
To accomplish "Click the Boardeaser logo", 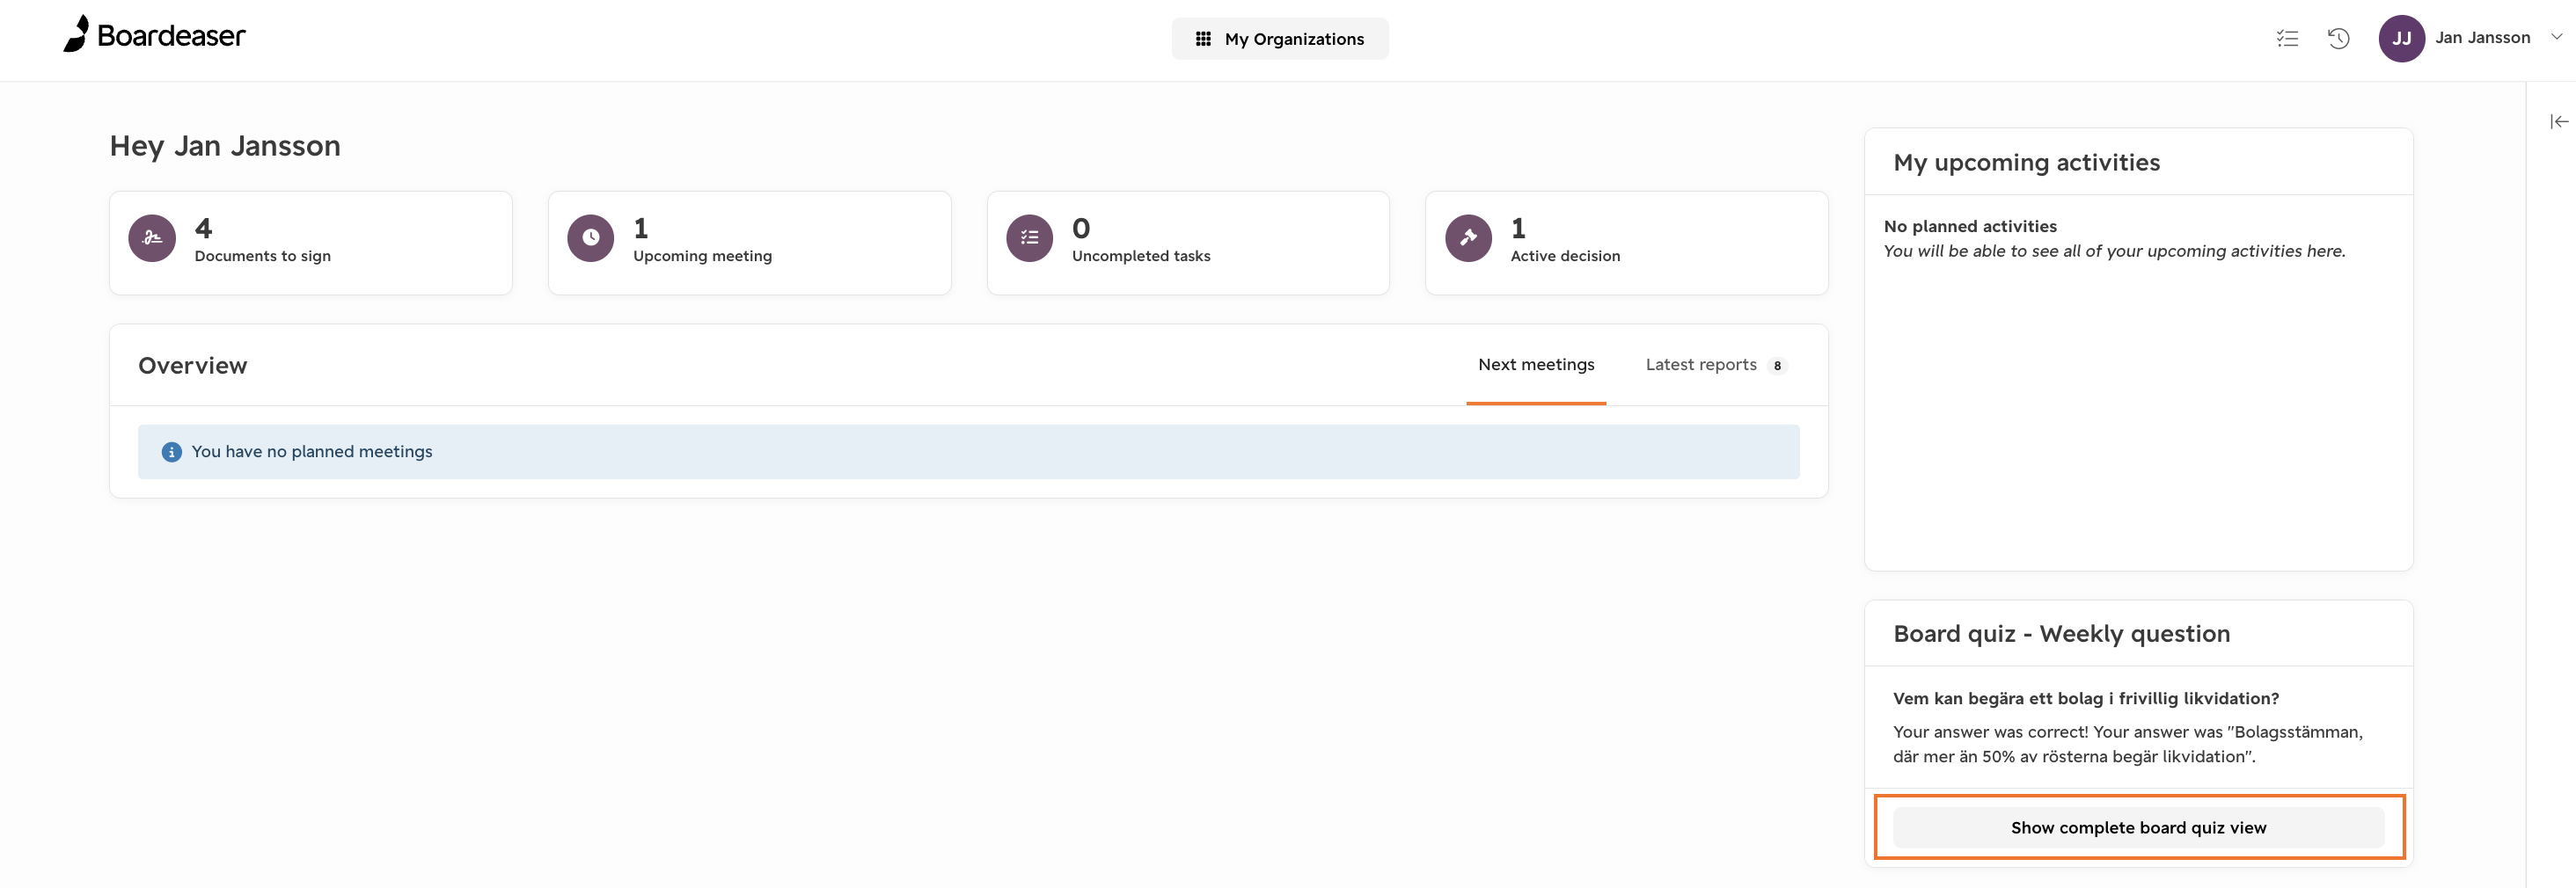I will [x=154, y=35].
